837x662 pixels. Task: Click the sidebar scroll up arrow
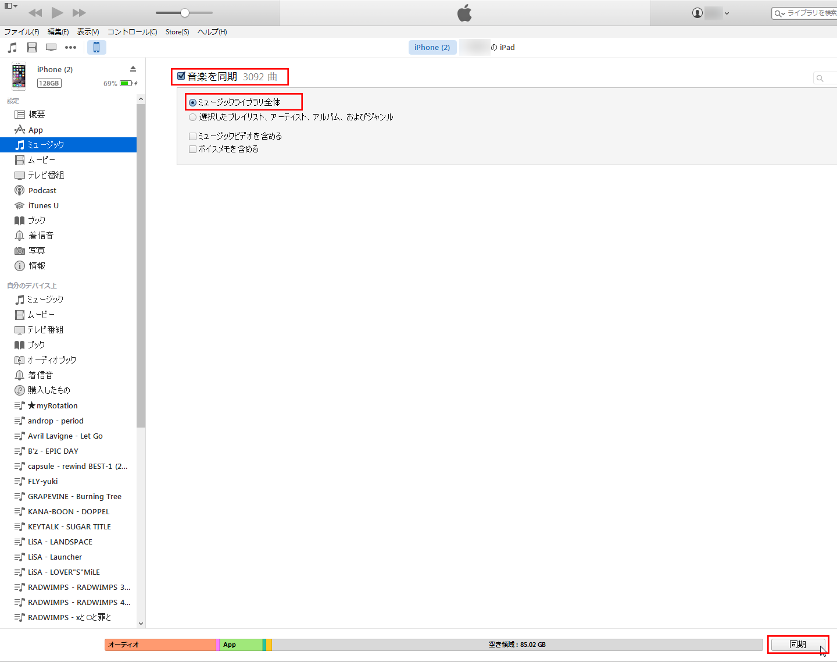click(x=141, y=99)
